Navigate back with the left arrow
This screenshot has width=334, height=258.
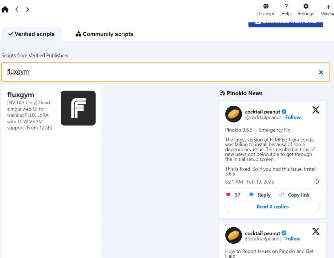[x=17, y=9]
